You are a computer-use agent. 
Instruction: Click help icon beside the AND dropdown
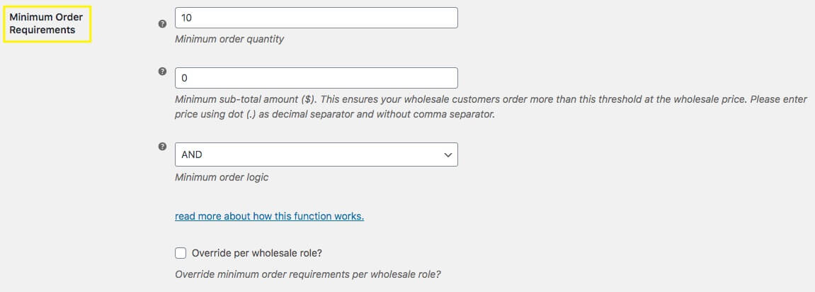(x=162, y=147)
